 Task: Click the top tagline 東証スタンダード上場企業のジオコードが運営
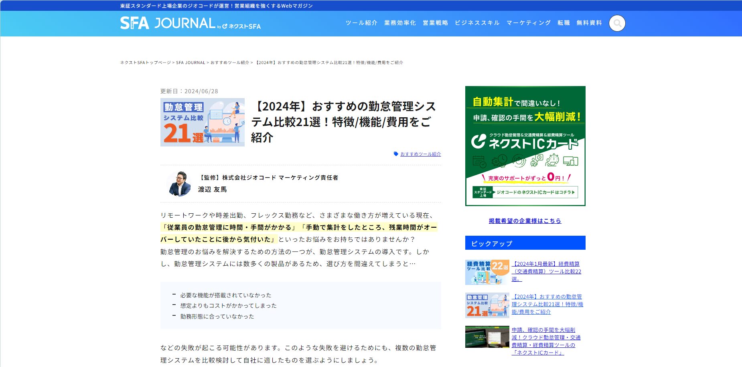click(x=217, y=6)
